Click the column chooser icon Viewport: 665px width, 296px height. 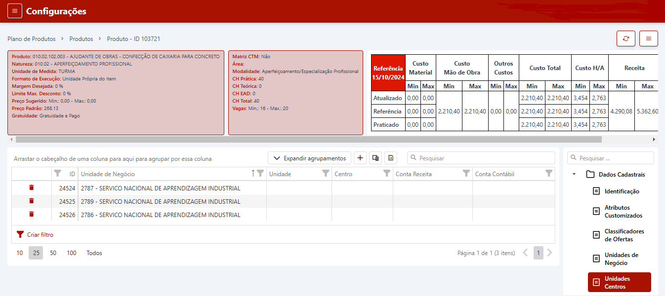point(375,158)
